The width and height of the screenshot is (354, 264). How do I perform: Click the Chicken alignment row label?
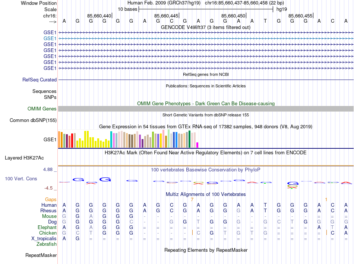click(47, 233)
